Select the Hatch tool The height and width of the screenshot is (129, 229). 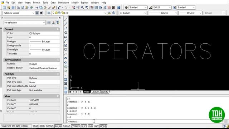66,80
